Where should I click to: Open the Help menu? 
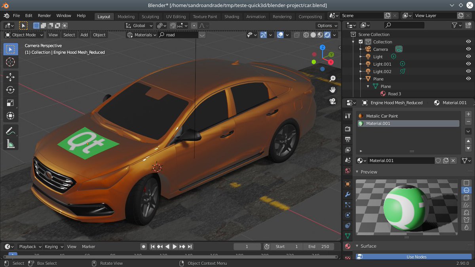point(81,15)
